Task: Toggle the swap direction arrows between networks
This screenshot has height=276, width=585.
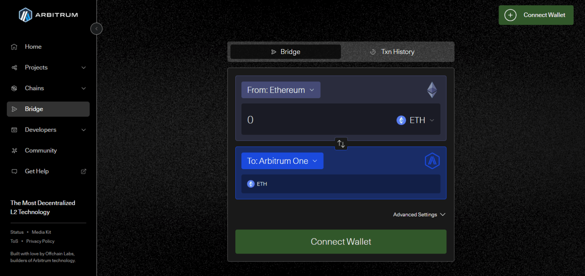Action: click(x=341, y=143)
